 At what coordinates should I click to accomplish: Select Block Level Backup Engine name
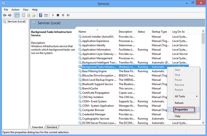pos(99,80)
